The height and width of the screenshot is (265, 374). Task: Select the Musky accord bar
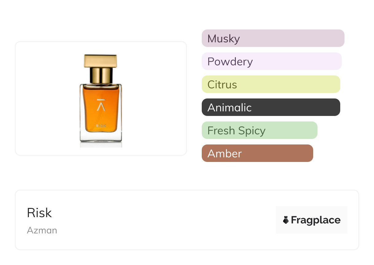tap(273, 38)
